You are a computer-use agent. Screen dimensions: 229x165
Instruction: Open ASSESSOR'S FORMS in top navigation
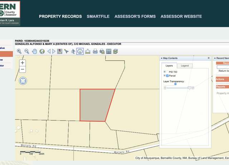pyautogui.click(x=135, y=16)
